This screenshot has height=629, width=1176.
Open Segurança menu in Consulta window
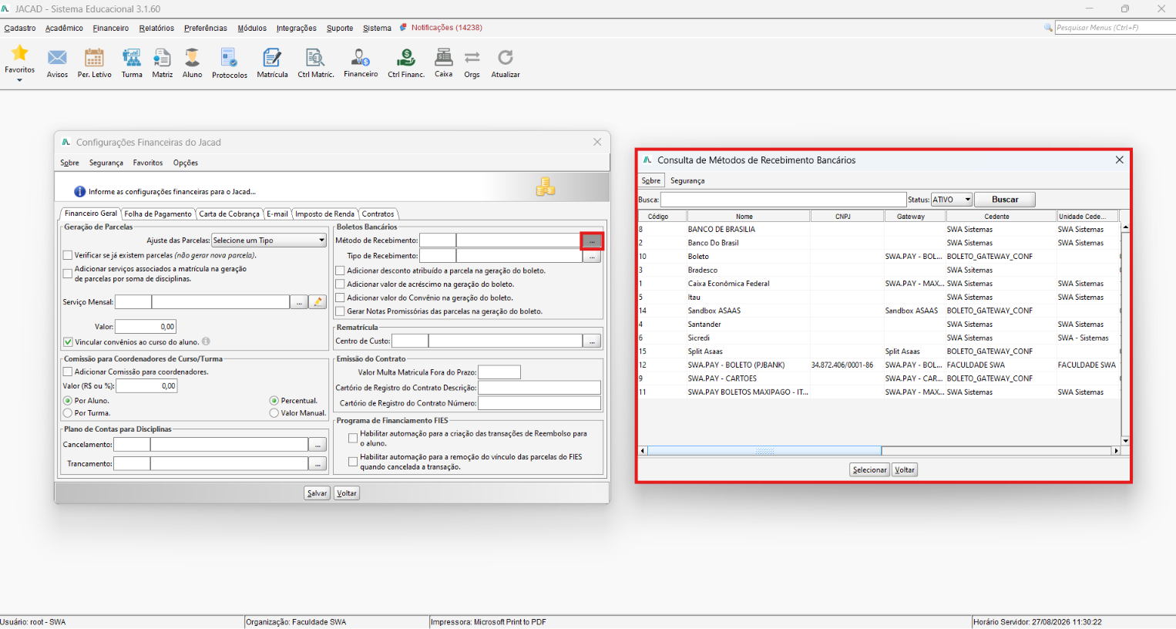[687, 180]
